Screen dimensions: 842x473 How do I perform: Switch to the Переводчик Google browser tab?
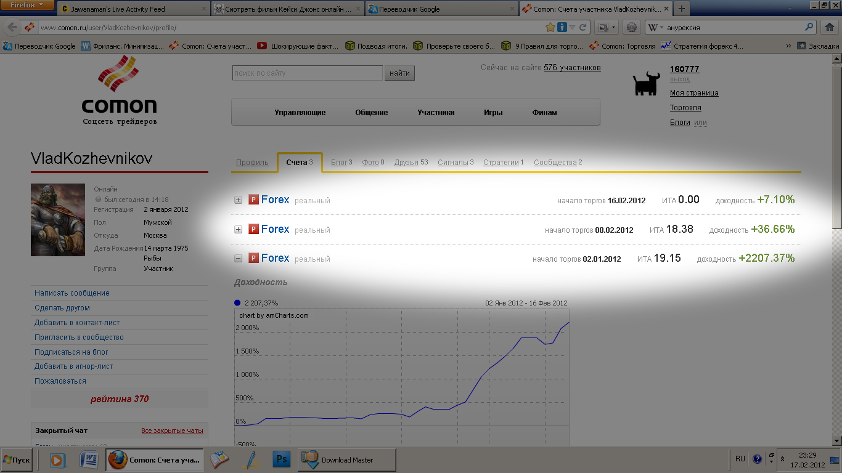click(x=441, y=9)
